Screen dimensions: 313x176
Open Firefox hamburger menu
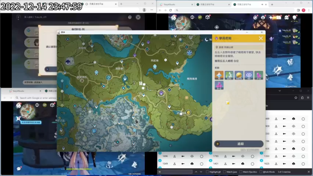coord(308,97)
